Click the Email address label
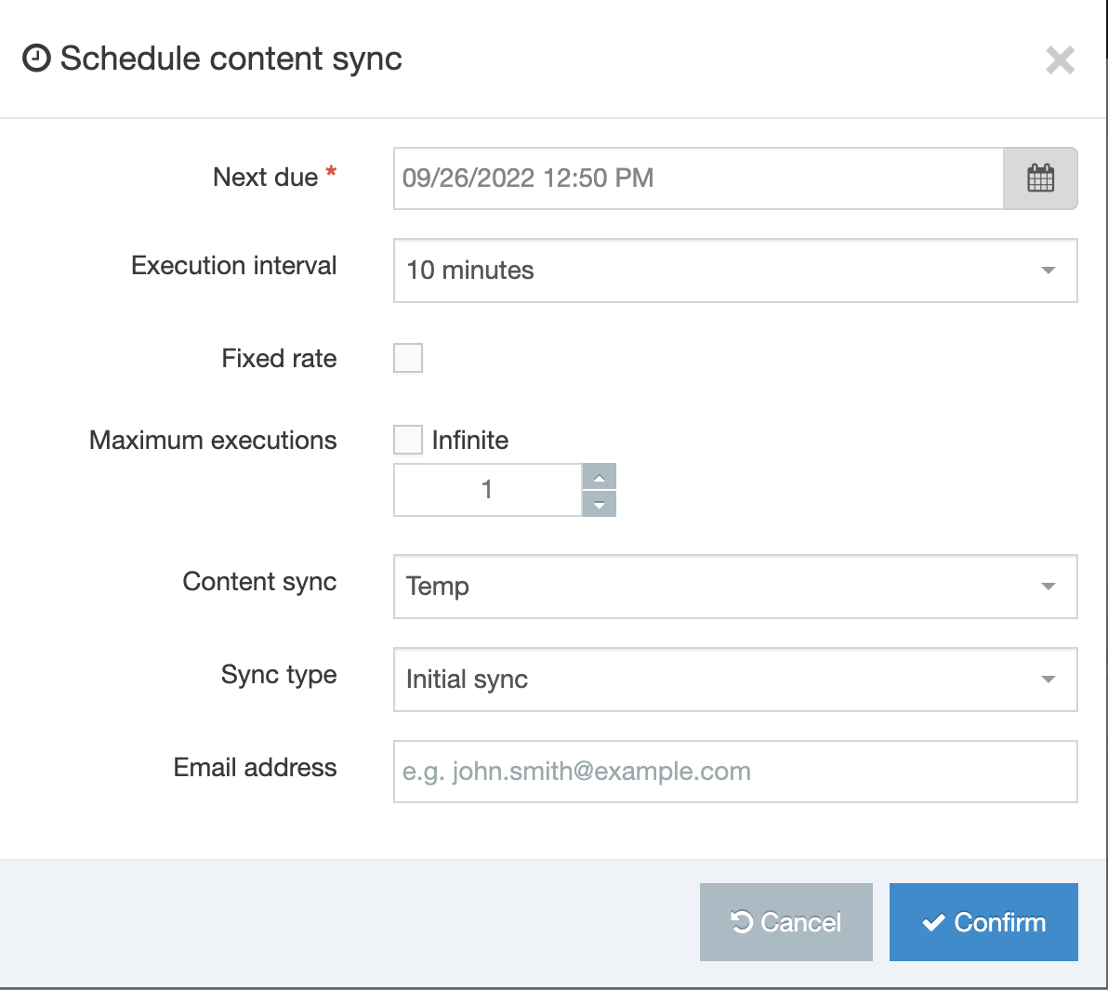The height and width of the screenshot is (990, 1108). pyautogui.click(x=255, y=768)
